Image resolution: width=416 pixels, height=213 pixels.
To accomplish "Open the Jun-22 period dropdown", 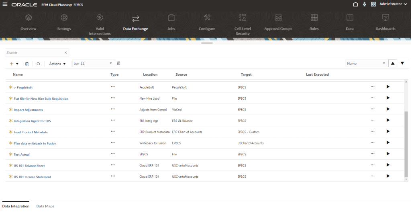I will [93, 64].
